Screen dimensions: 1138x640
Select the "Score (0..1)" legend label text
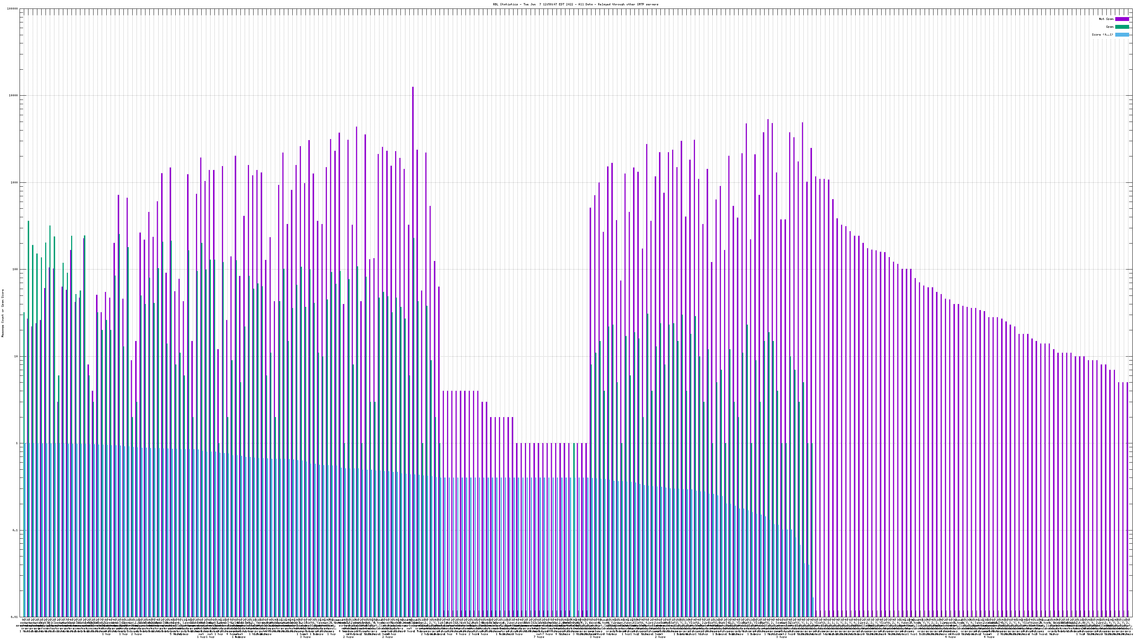point(1102,34)
